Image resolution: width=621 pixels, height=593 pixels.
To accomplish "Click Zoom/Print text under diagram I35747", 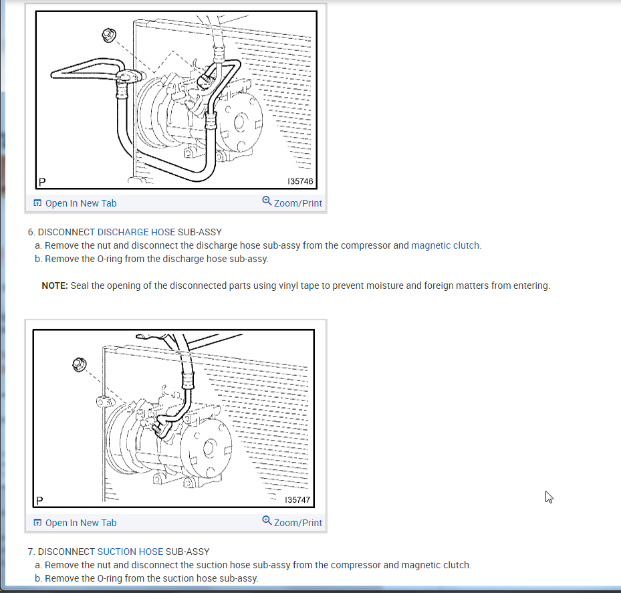I will pos(298,523).
